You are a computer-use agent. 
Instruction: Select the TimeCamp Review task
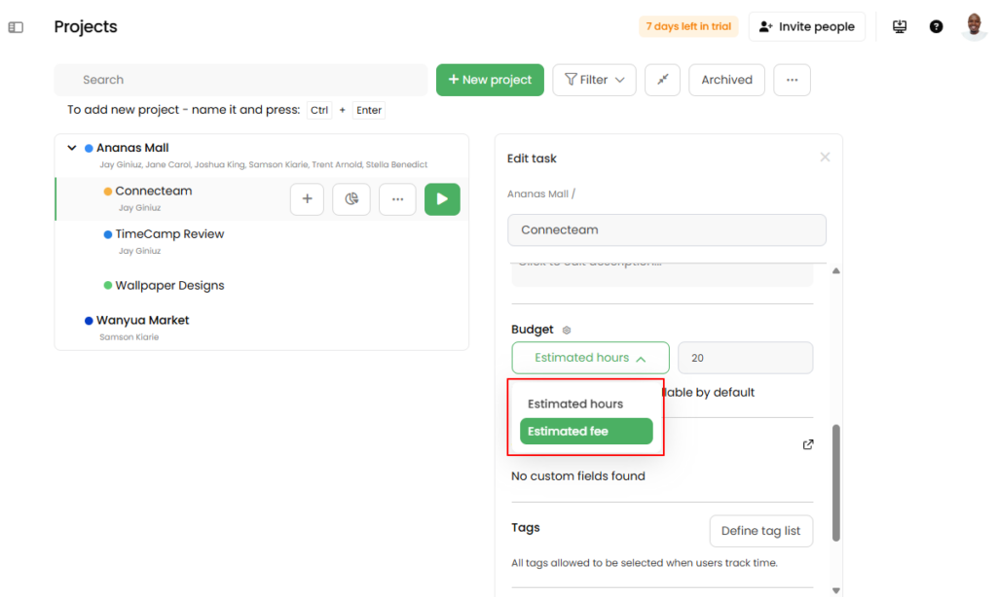coord(169,234)
